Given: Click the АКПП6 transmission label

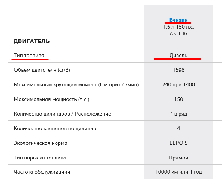Looking at the screenshot, I should tap(178, 33).
